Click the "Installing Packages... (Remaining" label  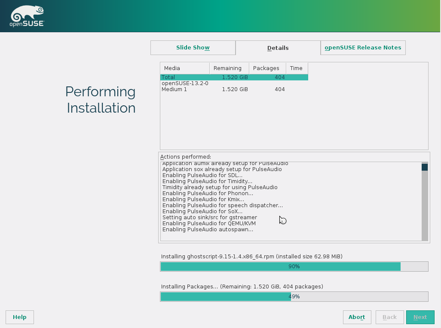[x=242, y=287]
